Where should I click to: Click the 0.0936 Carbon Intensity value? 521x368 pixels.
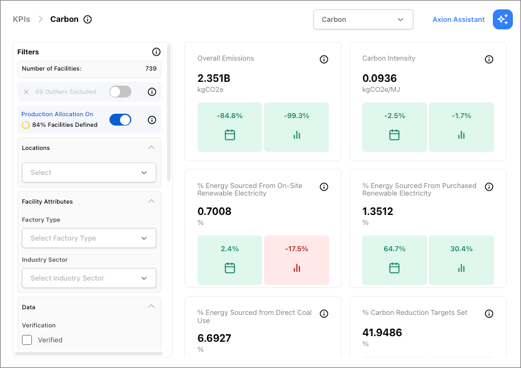(380, 78)
